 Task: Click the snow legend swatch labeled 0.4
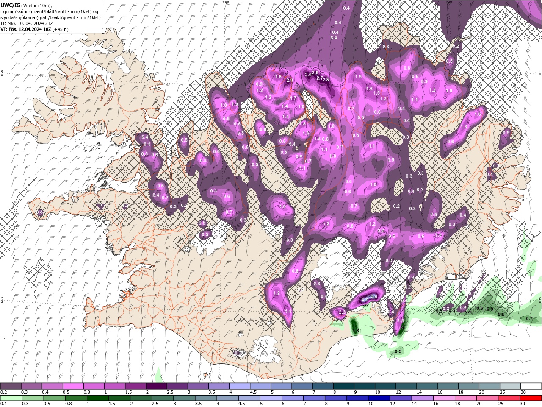click(52, 386)
